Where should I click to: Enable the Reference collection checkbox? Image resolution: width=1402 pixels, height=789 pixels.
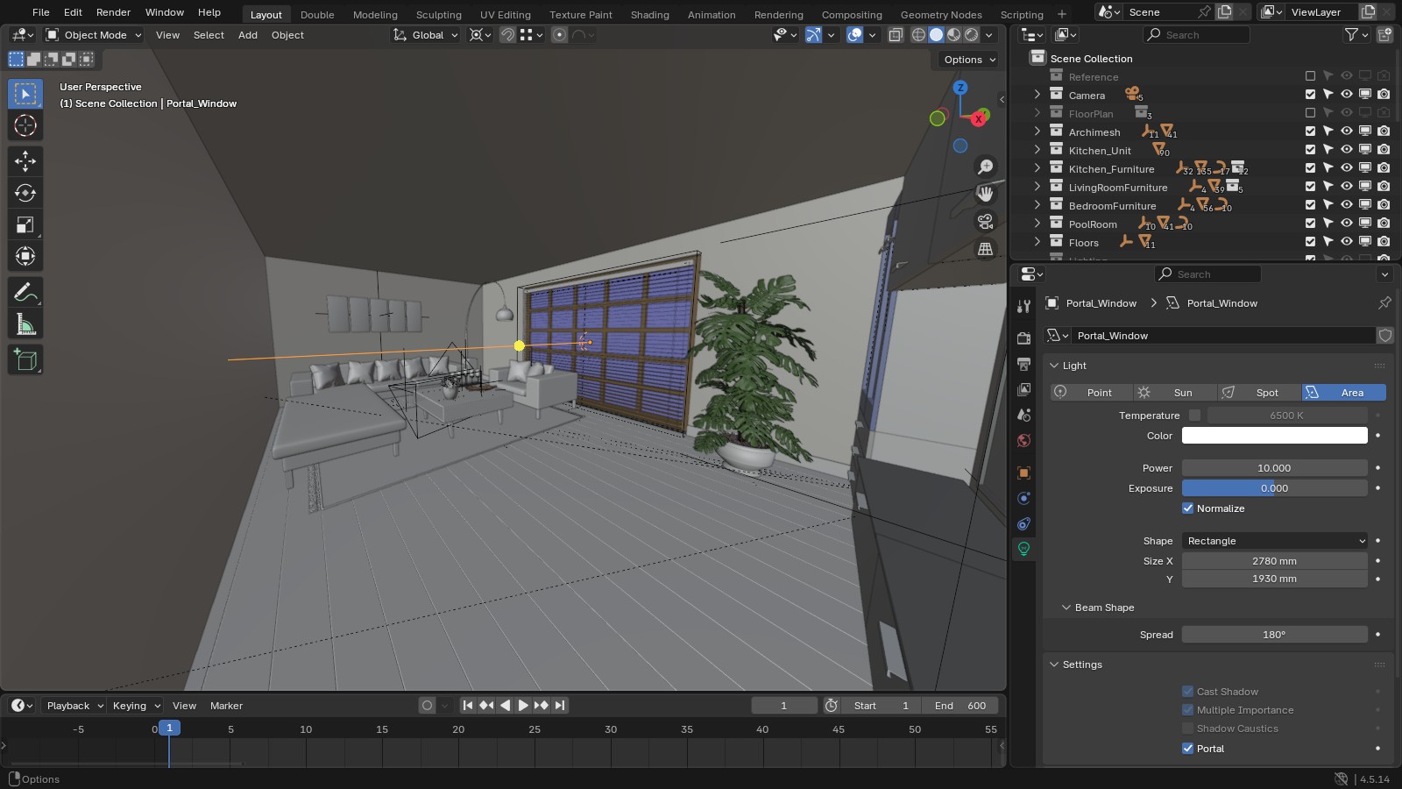coord(1310,76)
